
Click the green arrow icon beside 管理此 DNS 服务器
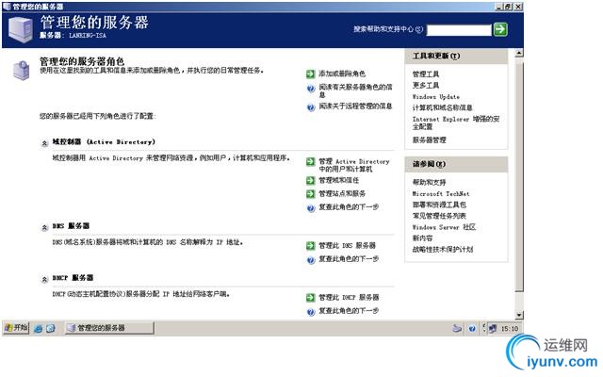click(310, 245)
